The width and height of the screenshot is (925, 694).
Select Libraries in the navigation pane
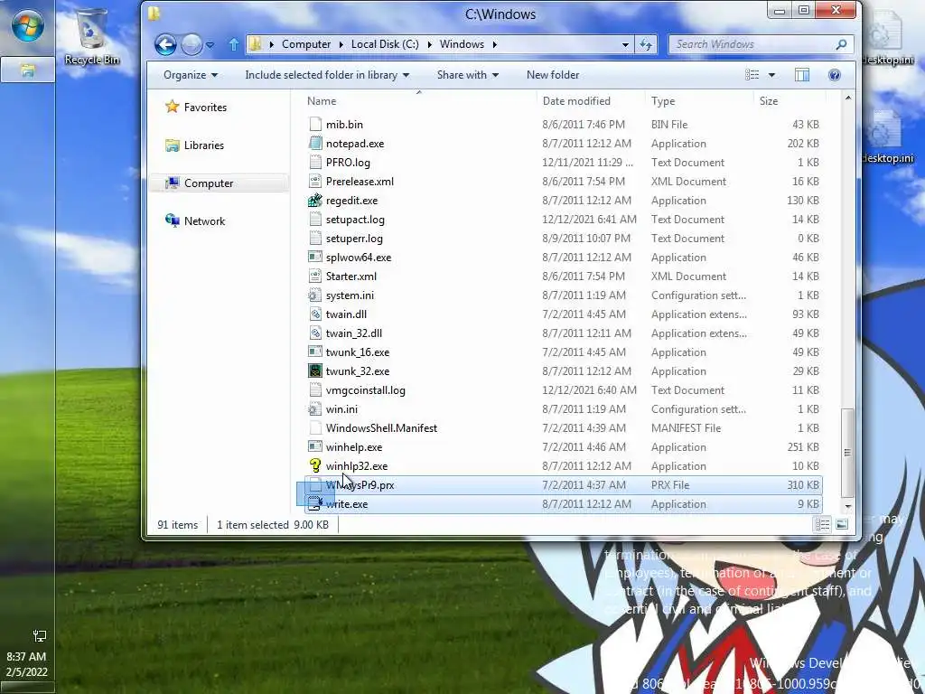(195, 145)
